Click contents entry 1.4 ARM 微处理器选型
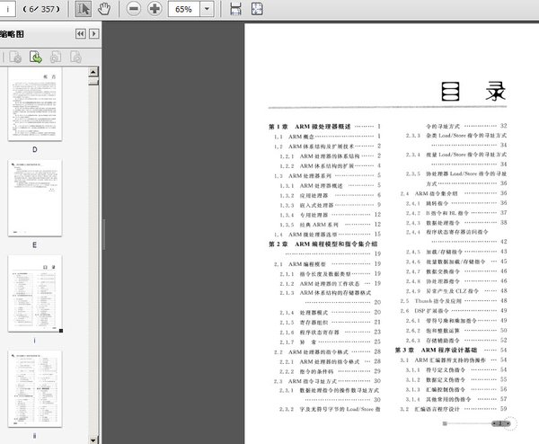The width and height of the screenshot is (539, 444). click(x=327, y=235)
